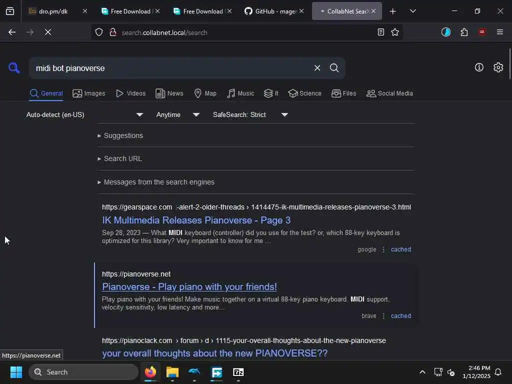
Task: Open the network tray icon
Action: [x=438, y=372]
